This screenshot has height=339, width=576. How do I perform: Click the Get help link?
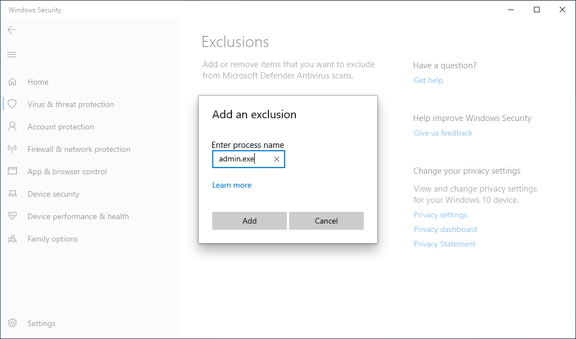tap(428, 80)
